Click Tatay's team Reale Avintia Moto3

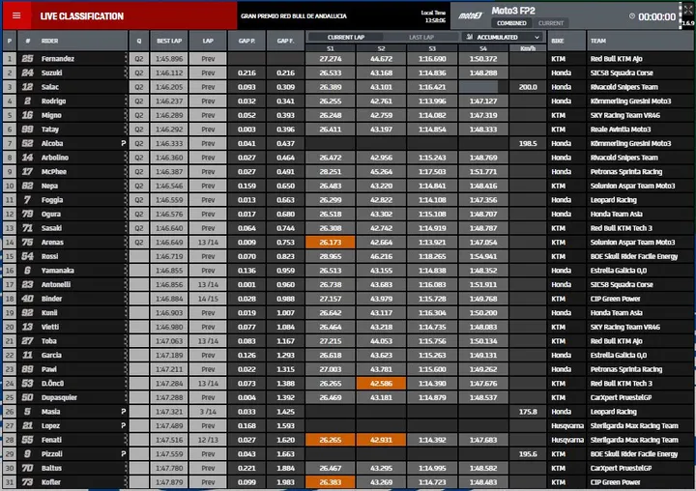pyautogui.click(x=620, y=130)
